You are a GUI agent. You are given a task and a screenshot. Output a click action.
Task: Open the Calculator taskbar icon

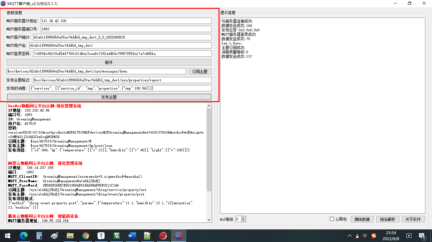pos(39,235)
